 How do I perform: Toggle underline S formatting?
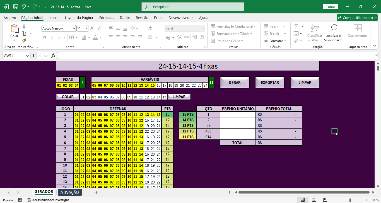click(60, 37)
